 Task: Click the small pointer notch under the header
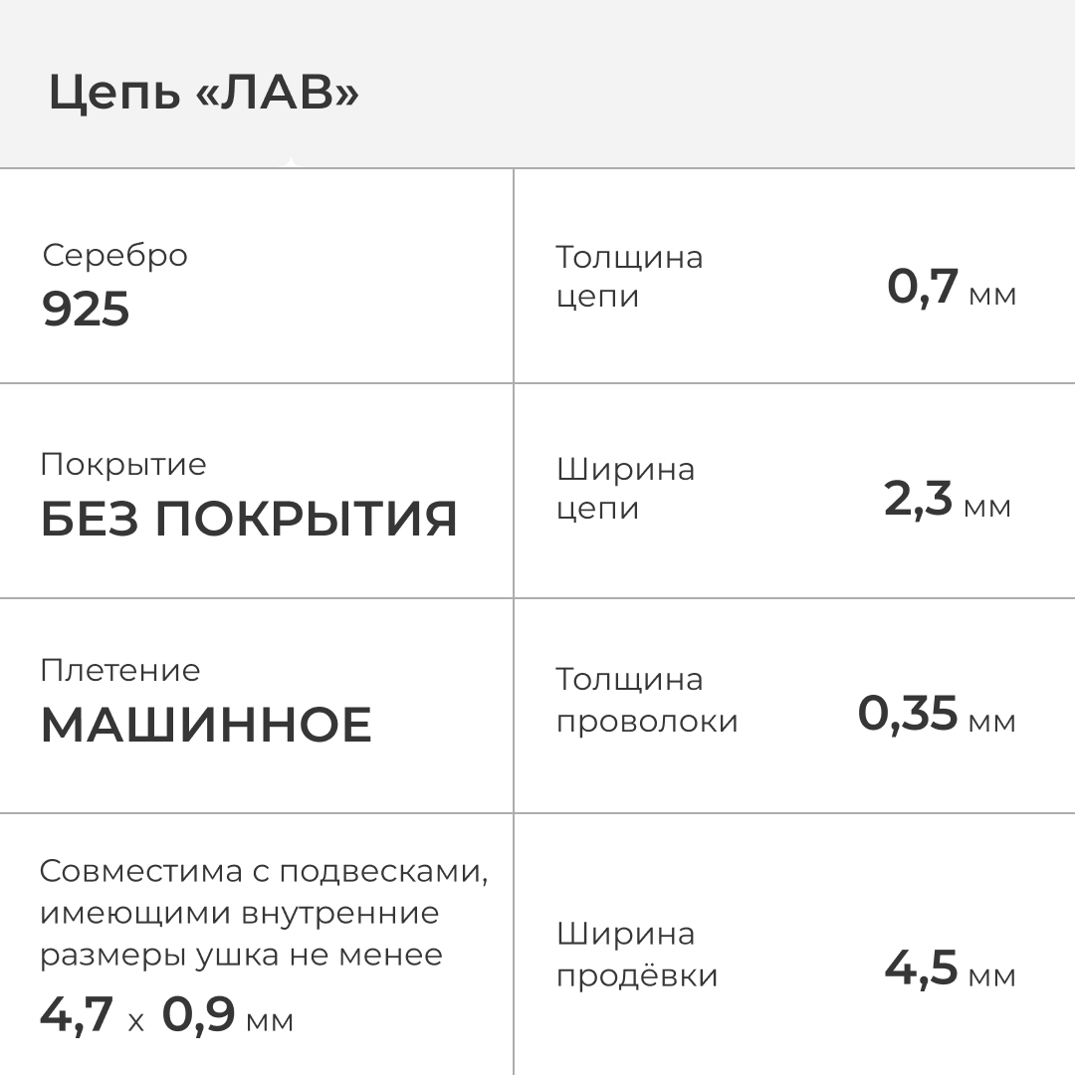[290, 162]
